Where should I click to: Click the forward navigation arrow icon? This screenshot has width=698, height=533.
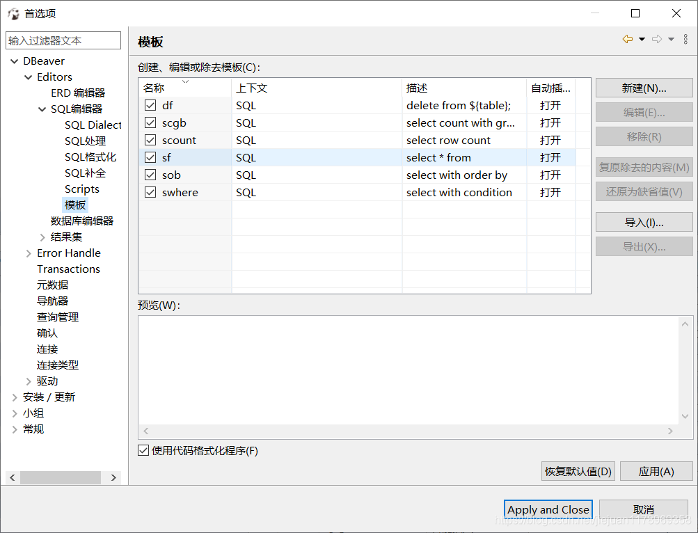click(x=657, y=38)
